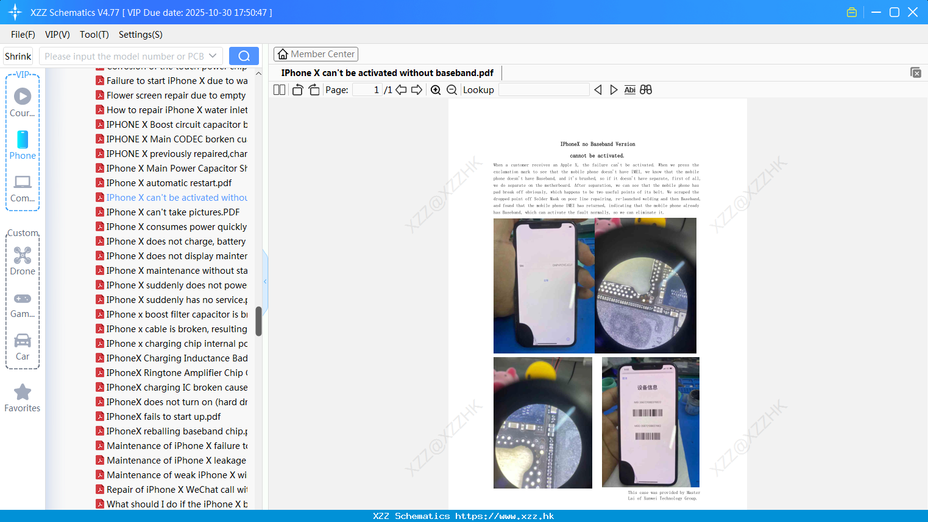928x522 pixels.
Task: Toggle the two-page view icon
Action: (x=280, y=89)
